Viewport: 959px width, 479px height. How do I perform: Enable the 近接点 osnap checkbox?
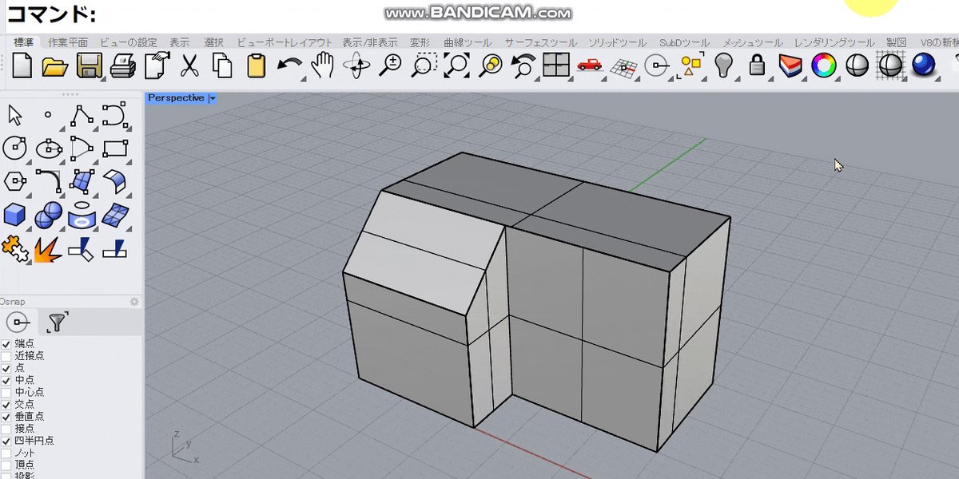[x=6, y=356]
